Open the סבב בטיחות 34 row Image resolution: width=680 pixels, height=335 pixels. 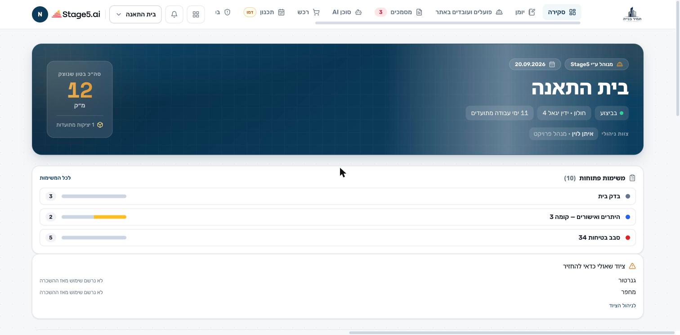point(338,237)
